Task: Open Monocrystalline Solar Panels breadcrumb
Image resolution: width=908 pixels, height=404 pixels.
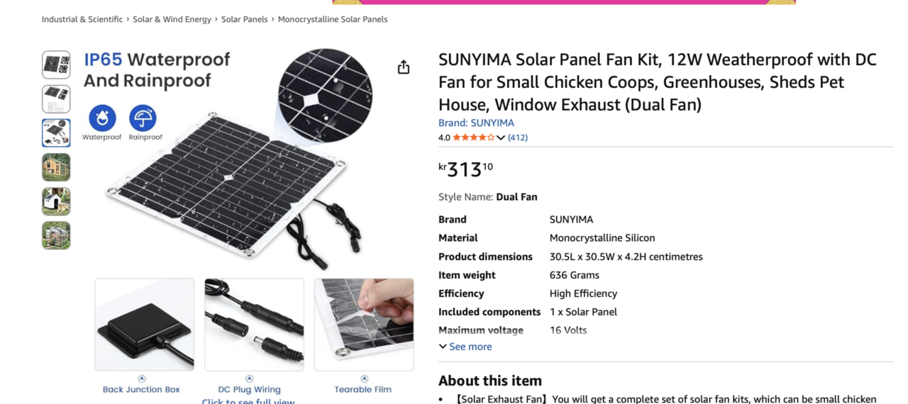Action: (333, 19)
